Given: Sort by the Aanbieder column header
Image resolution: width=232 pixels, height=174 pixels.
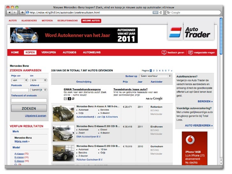Looking at the screenshot, I should click(x=156, y=82).
